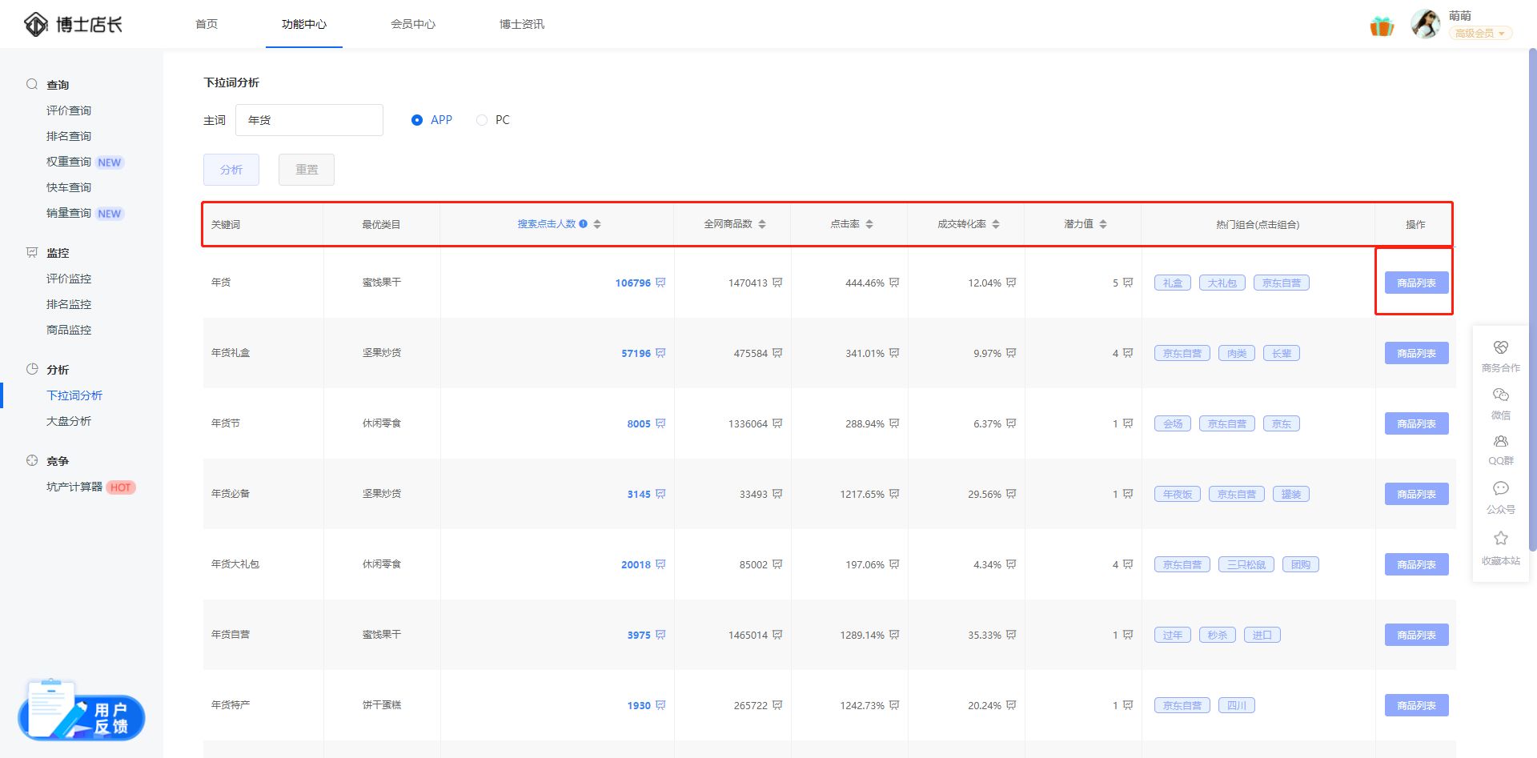Image resolution: width=1537 pixels, height=758 pixels.
Task: Click the user avatar 萌萌
Action: (1426, 24)
